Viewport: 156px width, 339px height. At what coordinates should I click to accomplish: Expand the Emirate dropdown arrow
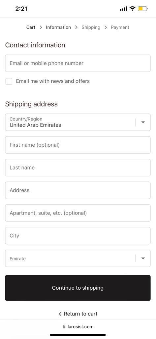click(143, 258)
